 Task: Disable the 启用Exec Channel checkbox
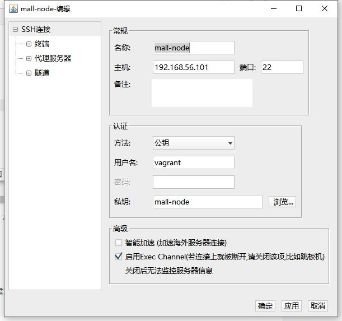point(119,256)
